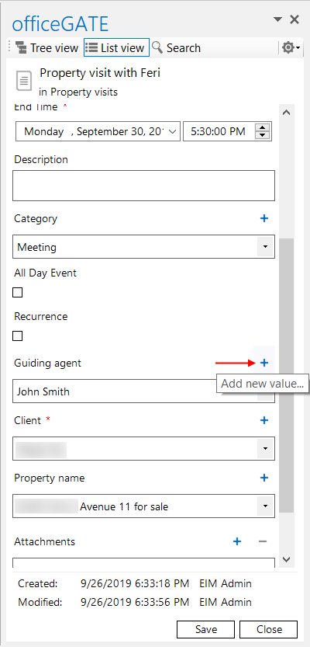Add new Property name value plus icon
This screenshot has height=647, width=310.
point(264,478)
